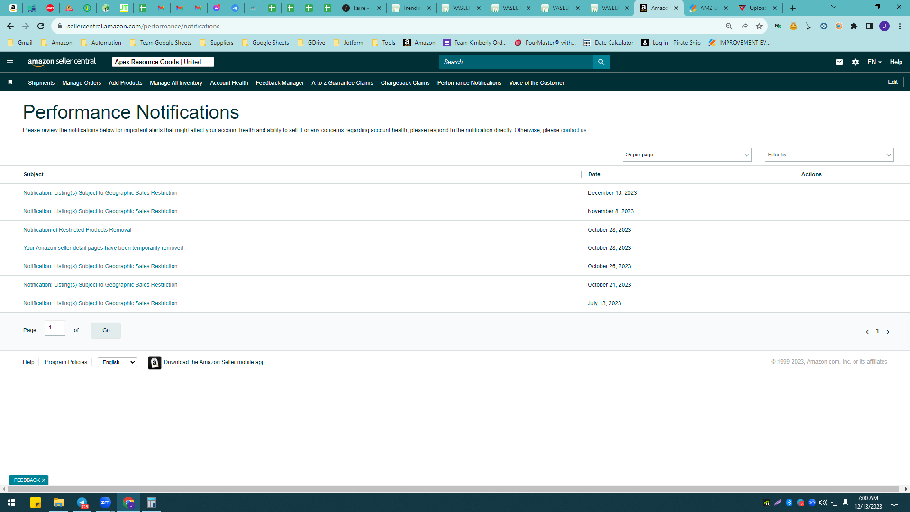Open Add Products in the navigation bar
Image resolution: width=910 pixels, height=512 pixels.
pos(126,83)
